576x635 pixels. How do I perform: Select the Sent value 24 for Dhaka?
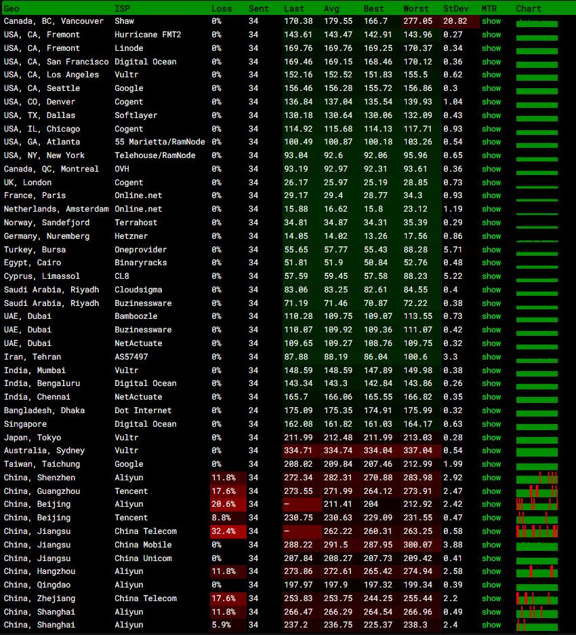[253, 410]
